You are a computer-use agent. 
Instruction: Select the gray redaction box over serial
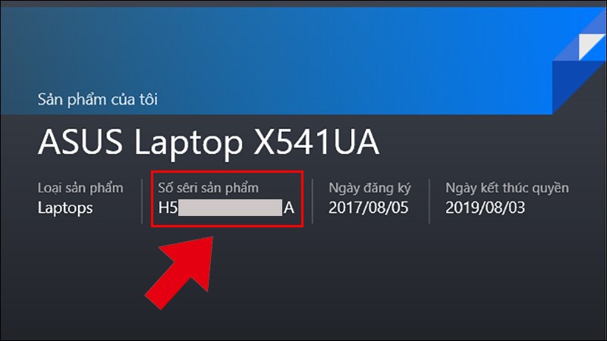point(230,208)
